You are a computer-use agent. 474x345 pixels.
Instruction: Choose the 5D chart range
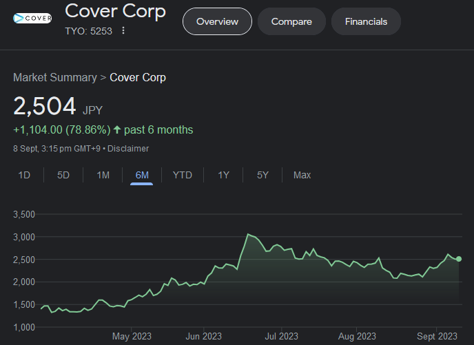pos(63,175)
